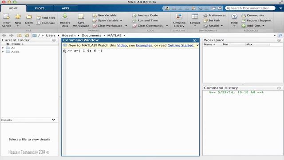Viewport: 284px width, 160px height.
Task: Select Documents in the path bar
Action: pyautogui.click(x=91, y=36)
